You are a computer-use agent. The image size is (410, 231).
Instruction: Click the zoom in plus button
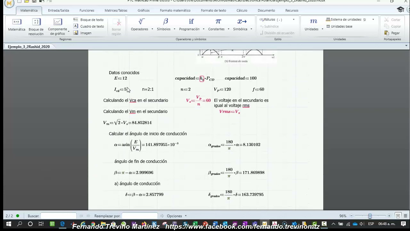coord(389,216)
